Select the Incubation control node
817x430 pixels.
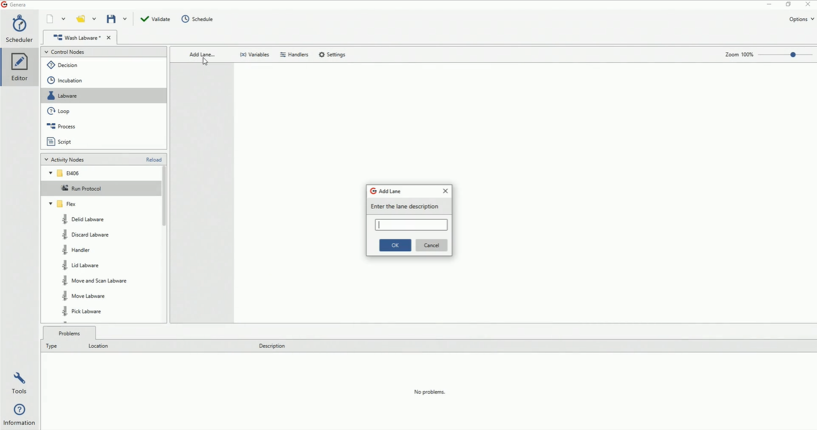[x=69, y=80]
